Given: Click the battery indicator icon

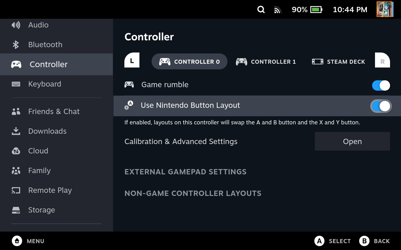Looking at the screenshot, I should click(x=316, y=10).
